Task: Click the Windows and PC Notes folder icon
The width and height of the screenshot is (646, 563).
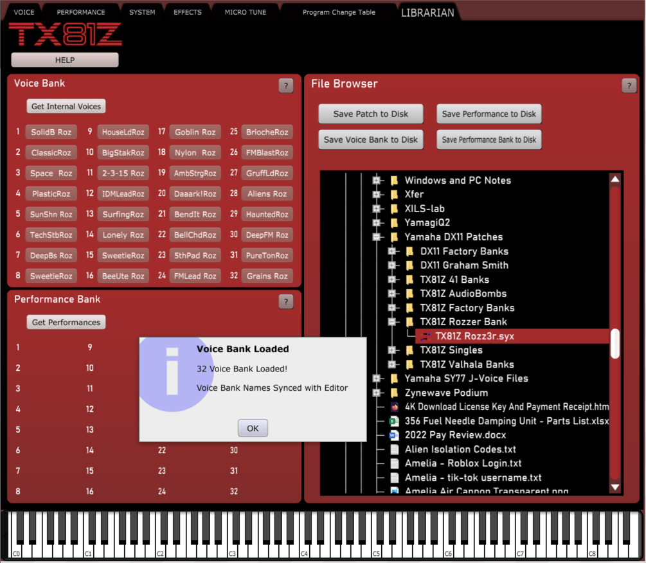Action: pos(394,181)
